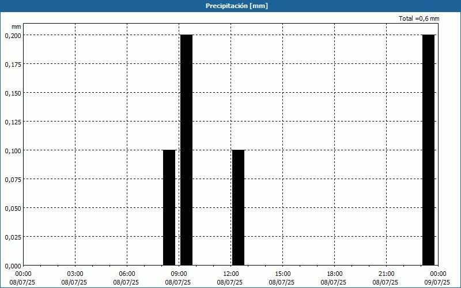Image resolution: width=461 pixels, height=288 pixels.
Task: Click the 0,025 y-axis label
Action: pyautogui.click(x=13, y=237)
